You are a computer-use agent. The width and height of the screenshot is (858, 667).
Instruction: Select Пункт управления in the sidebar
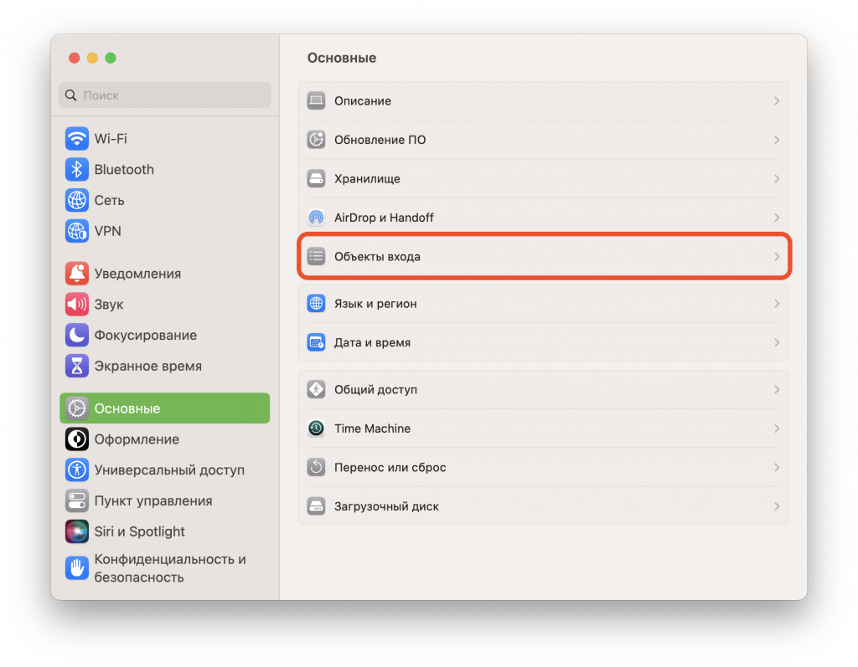[152, 501]
